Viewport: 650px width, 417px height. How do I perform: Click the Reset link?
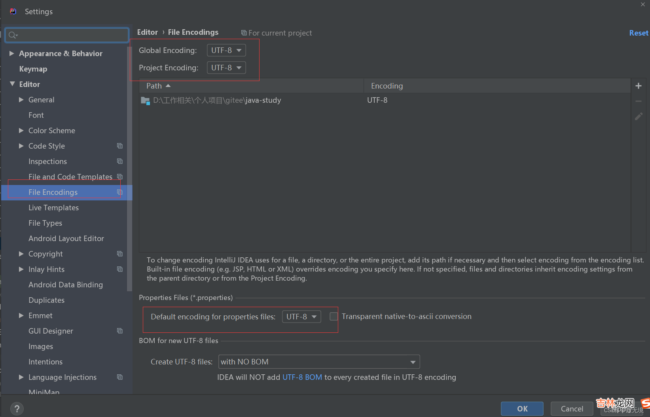pyautogui.click(x=639, y=33)
